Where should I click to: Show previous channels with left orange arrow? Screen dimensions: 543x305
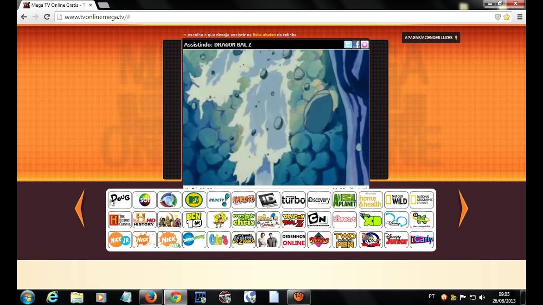(80, 208)
